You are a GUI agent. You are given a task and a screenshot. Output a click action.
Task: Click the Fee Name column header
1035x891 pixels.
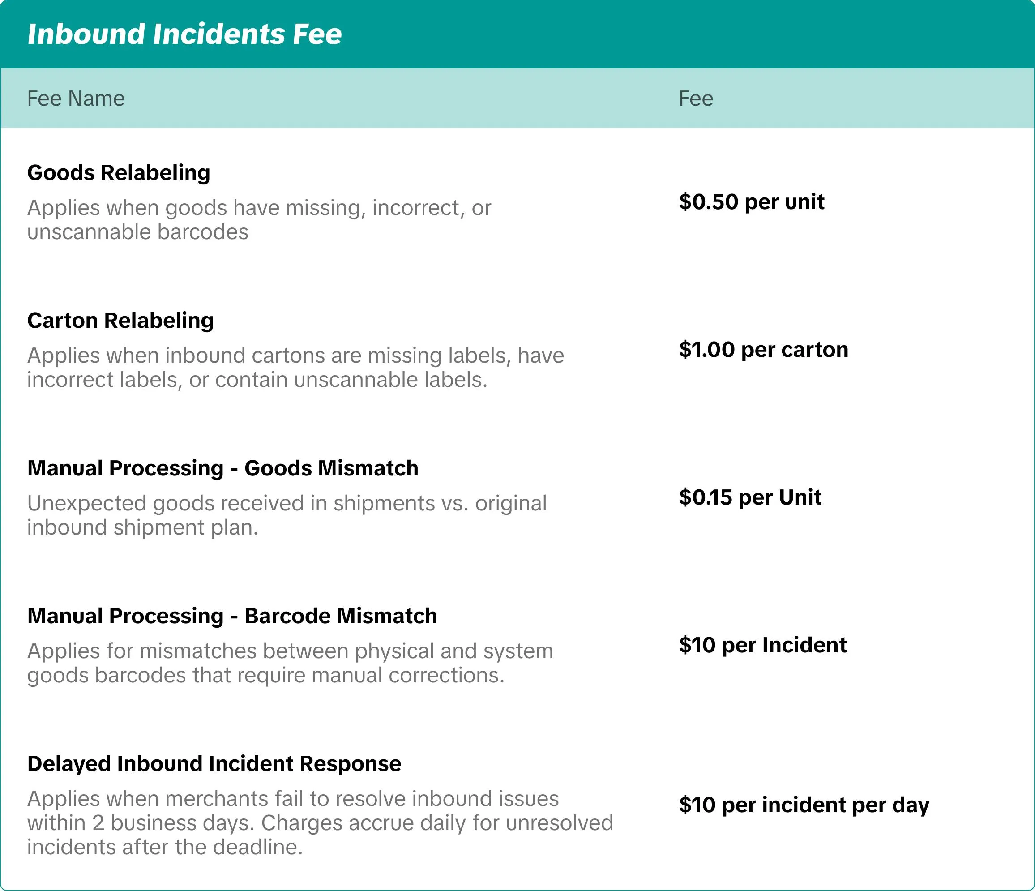pos(76,99)
